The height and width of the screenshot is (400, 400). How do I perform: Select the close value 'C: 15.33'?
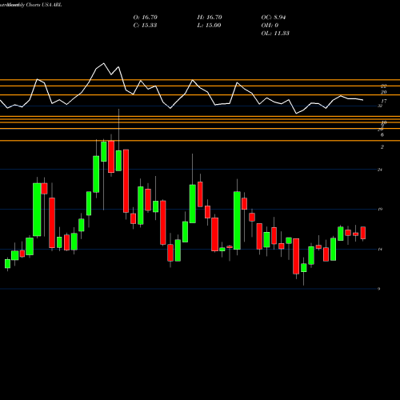tap(145, 26)
